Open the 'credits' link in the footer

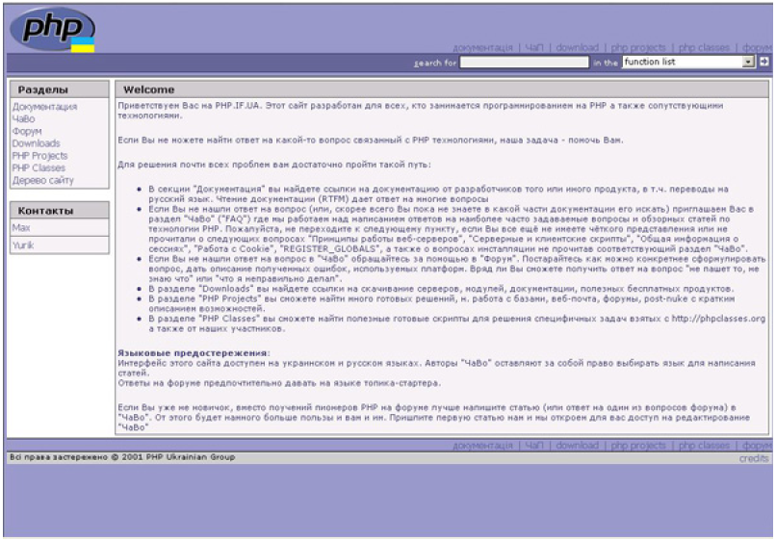754,458
